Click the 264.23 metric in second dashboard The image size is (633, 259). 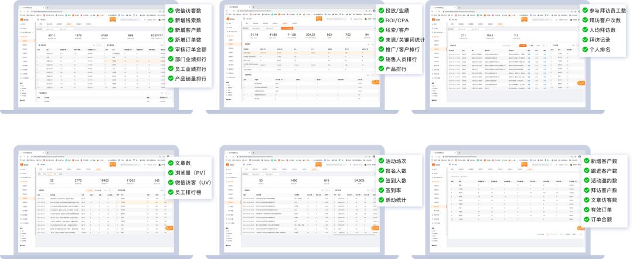point(311,35)
